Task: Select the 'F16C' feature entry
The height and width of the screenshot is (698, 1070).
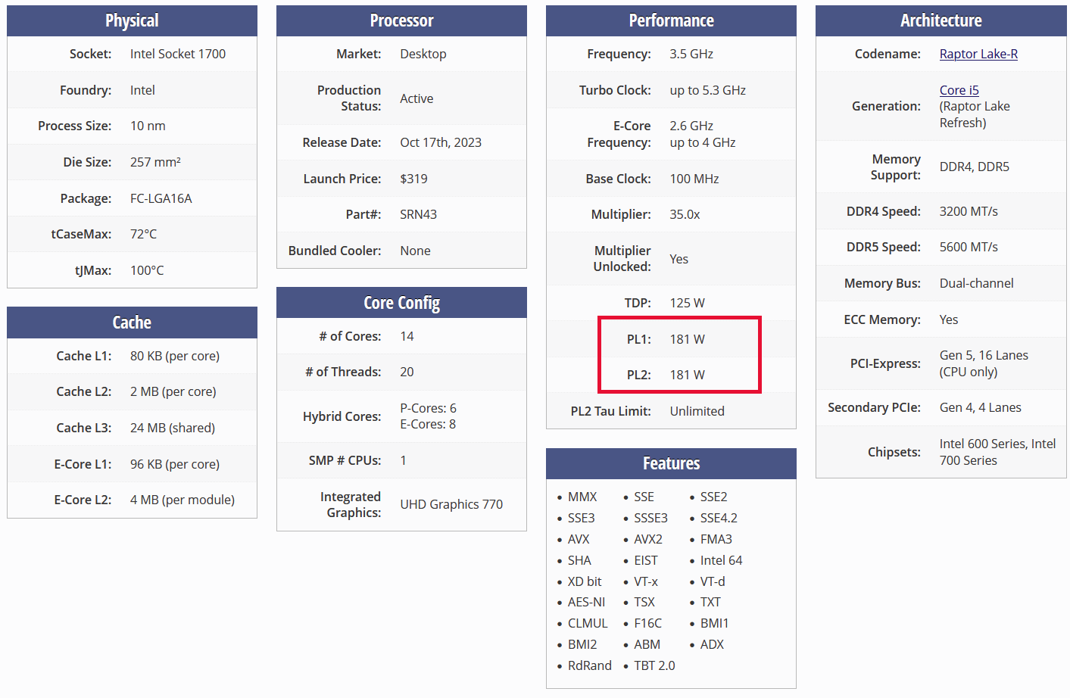Action: 648,623
